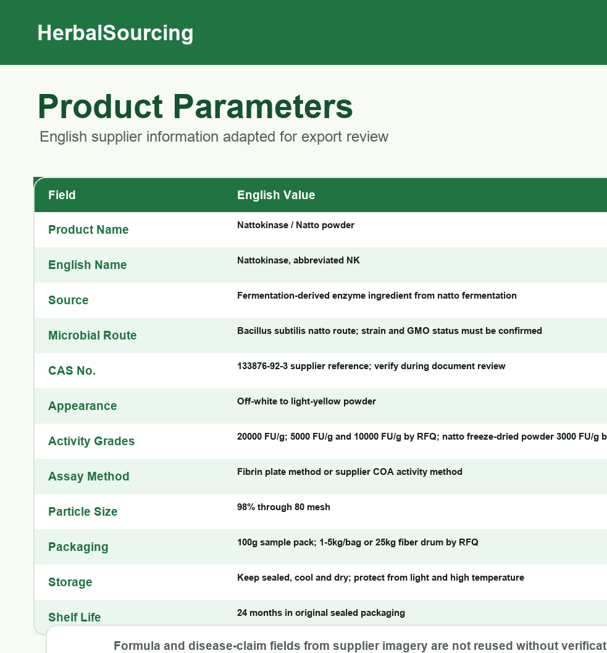Click the Packaging row label
Viewport: 607px width, 653px height.
78,547
